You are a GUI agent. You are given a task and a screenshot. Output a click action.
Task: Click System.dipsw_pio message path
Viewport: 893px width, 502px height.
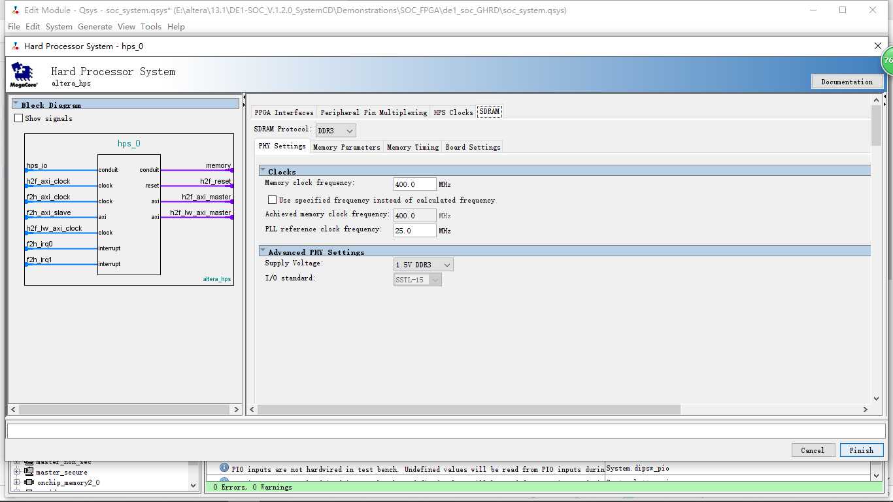(x=638, y=469)
